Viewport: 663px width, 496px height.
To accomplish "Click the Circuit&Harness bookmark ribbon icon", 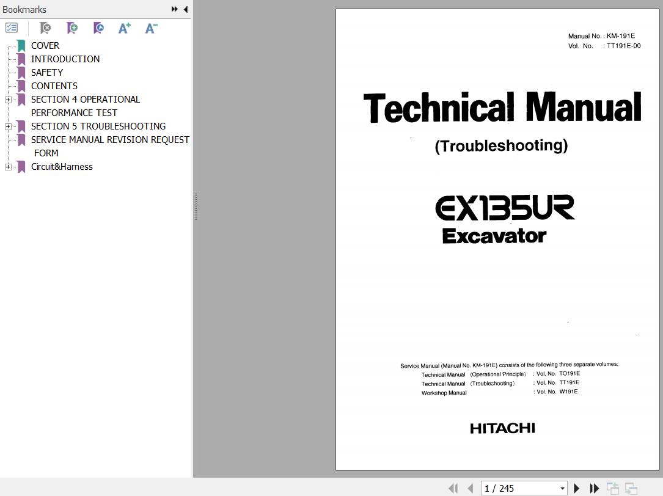I will [x=21, y=167].
